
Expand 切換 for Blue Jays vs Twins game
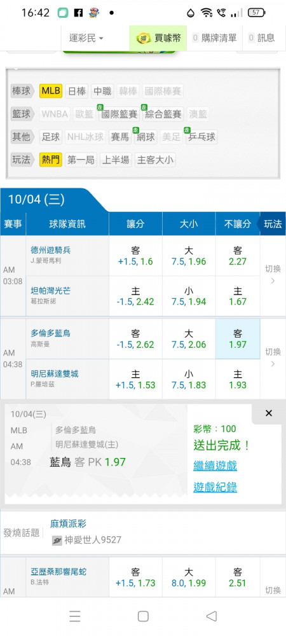pyautogui.click(x=273, y=357)
